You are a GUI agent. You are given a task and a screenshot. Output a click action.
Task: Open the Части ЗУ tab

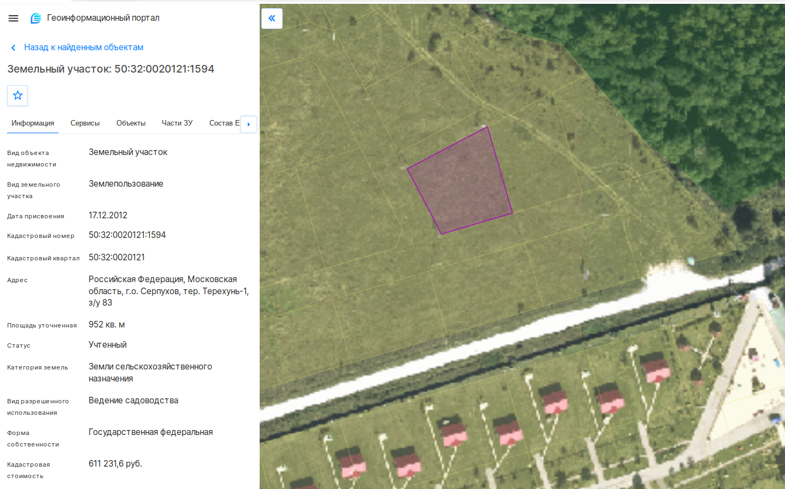coord(177,123)
